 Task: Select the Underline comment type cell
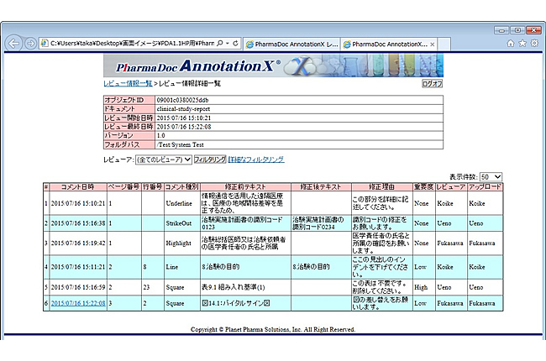point(181,203)
